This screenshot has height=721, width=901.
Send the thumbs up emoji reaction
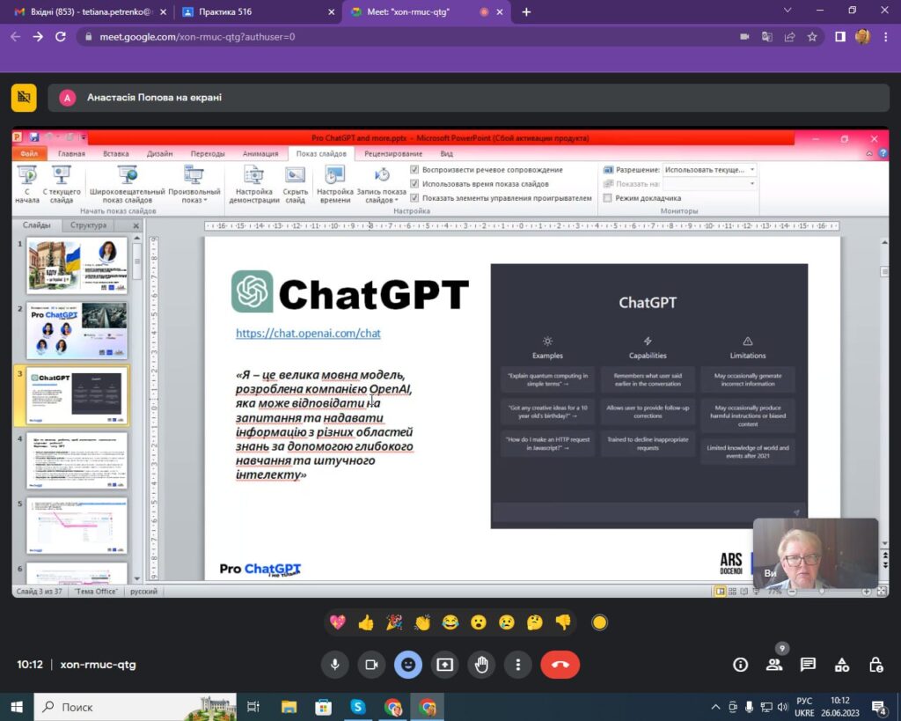click(366, 622)
